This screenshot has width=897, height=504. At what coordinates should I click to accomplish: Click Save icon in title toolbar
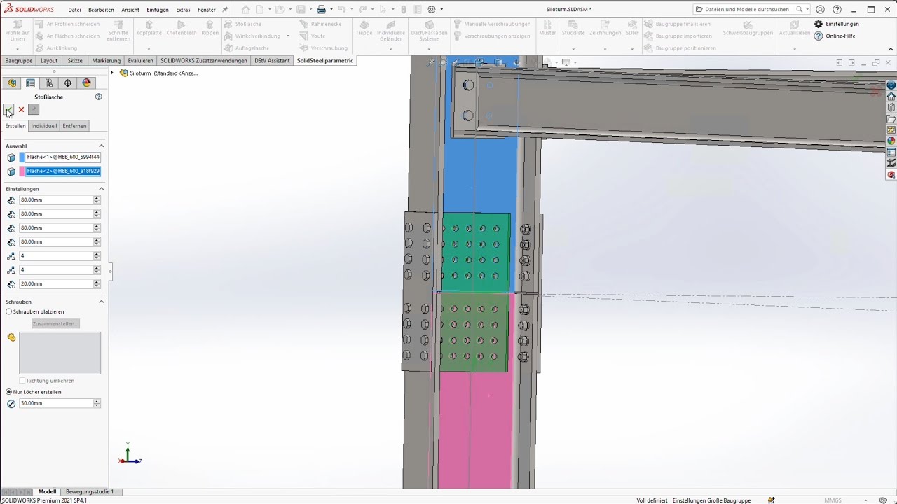coord(300,9)
